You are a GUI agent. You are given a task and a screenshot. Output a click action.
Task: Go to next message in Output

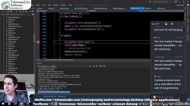pyautogui.click(x=97, y=66)
